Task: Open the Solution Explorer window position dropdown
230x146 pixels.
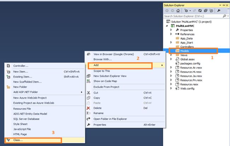Action: [x=220, y=5]
